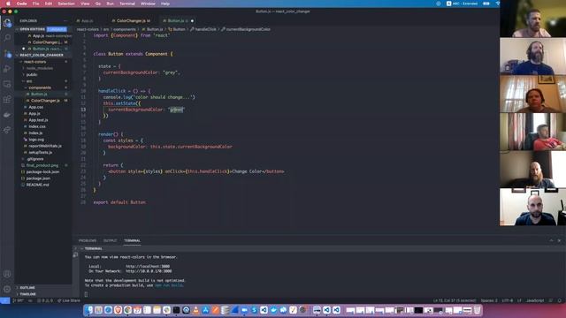Switch to the OUTPUT panel tab
The width and height of the screenshot is (566, 318).
[110, 240]
